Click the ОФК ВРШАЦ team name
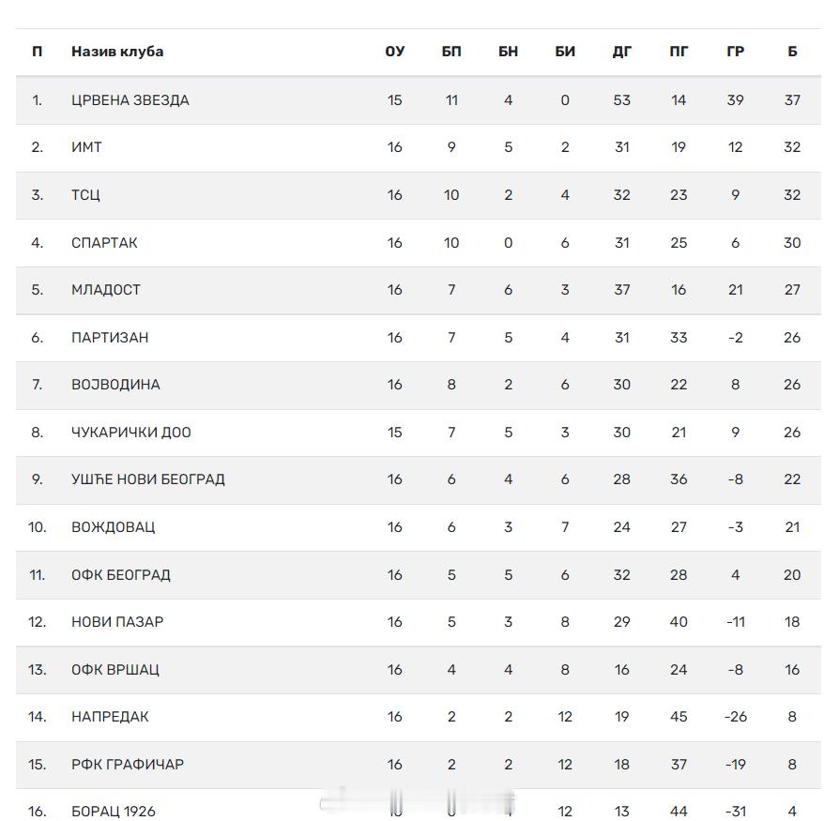The width and height of the screenshot is (839, 821). (115, 669)
